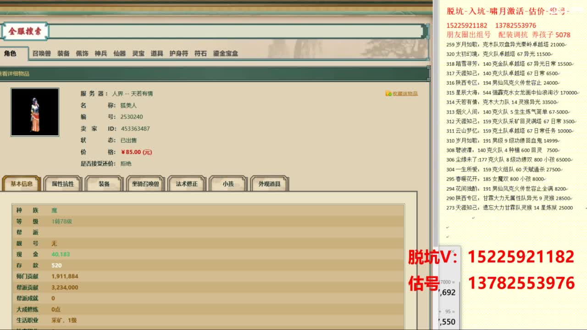The height and width of the screenshot is (330, 587).
Task: Select the 310 岁月如歌 listing row
Action: [503, 141]
